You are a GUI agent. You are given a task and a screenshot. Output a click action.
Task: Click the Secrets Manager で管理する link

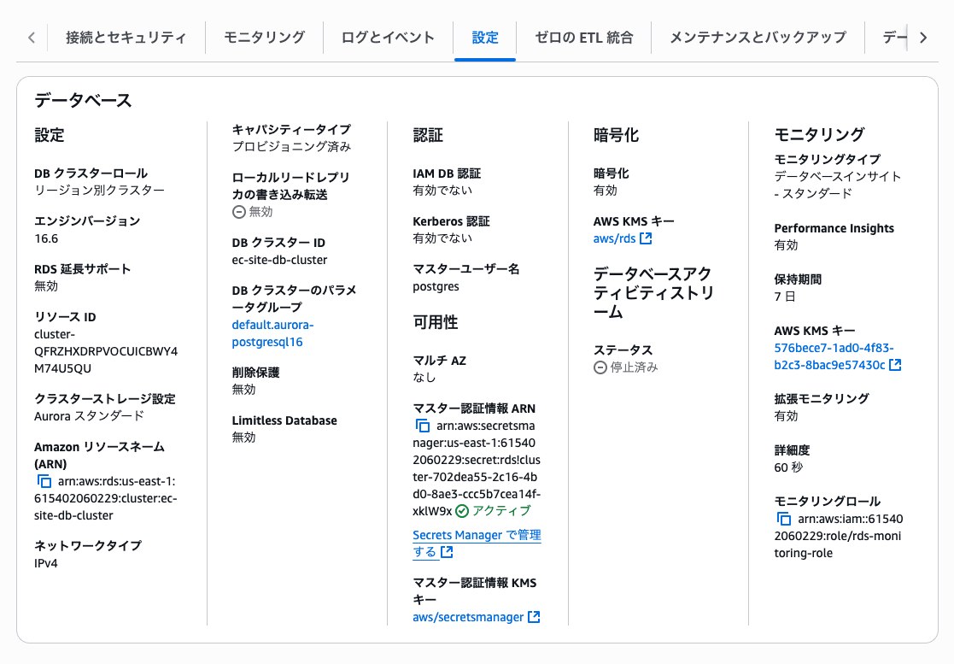pos(476,543)
